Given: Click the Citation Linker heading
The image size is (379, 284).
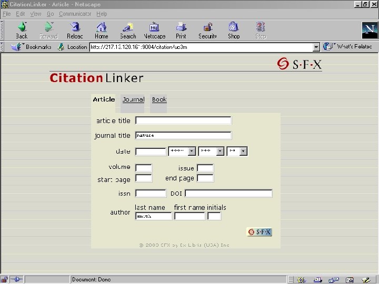Looking at the screenshot, I should (x=96, y=78).
